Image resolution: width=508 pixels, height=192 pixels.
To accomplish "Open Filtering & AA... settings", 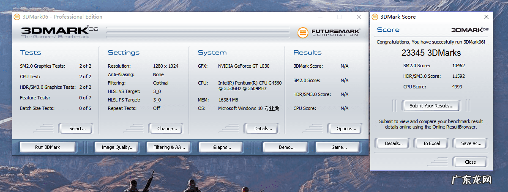I will [169, 147].
